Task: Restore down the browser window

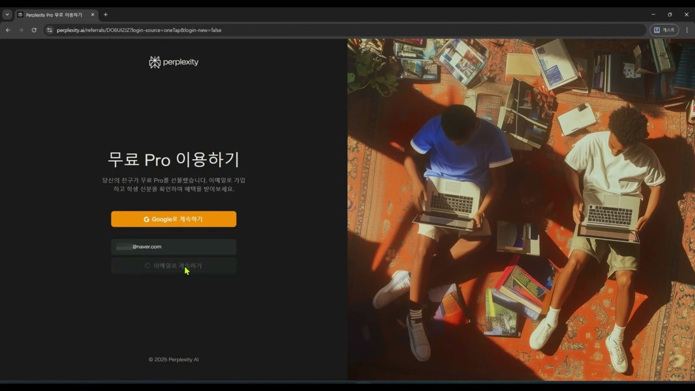Action: tap(669, 15)
